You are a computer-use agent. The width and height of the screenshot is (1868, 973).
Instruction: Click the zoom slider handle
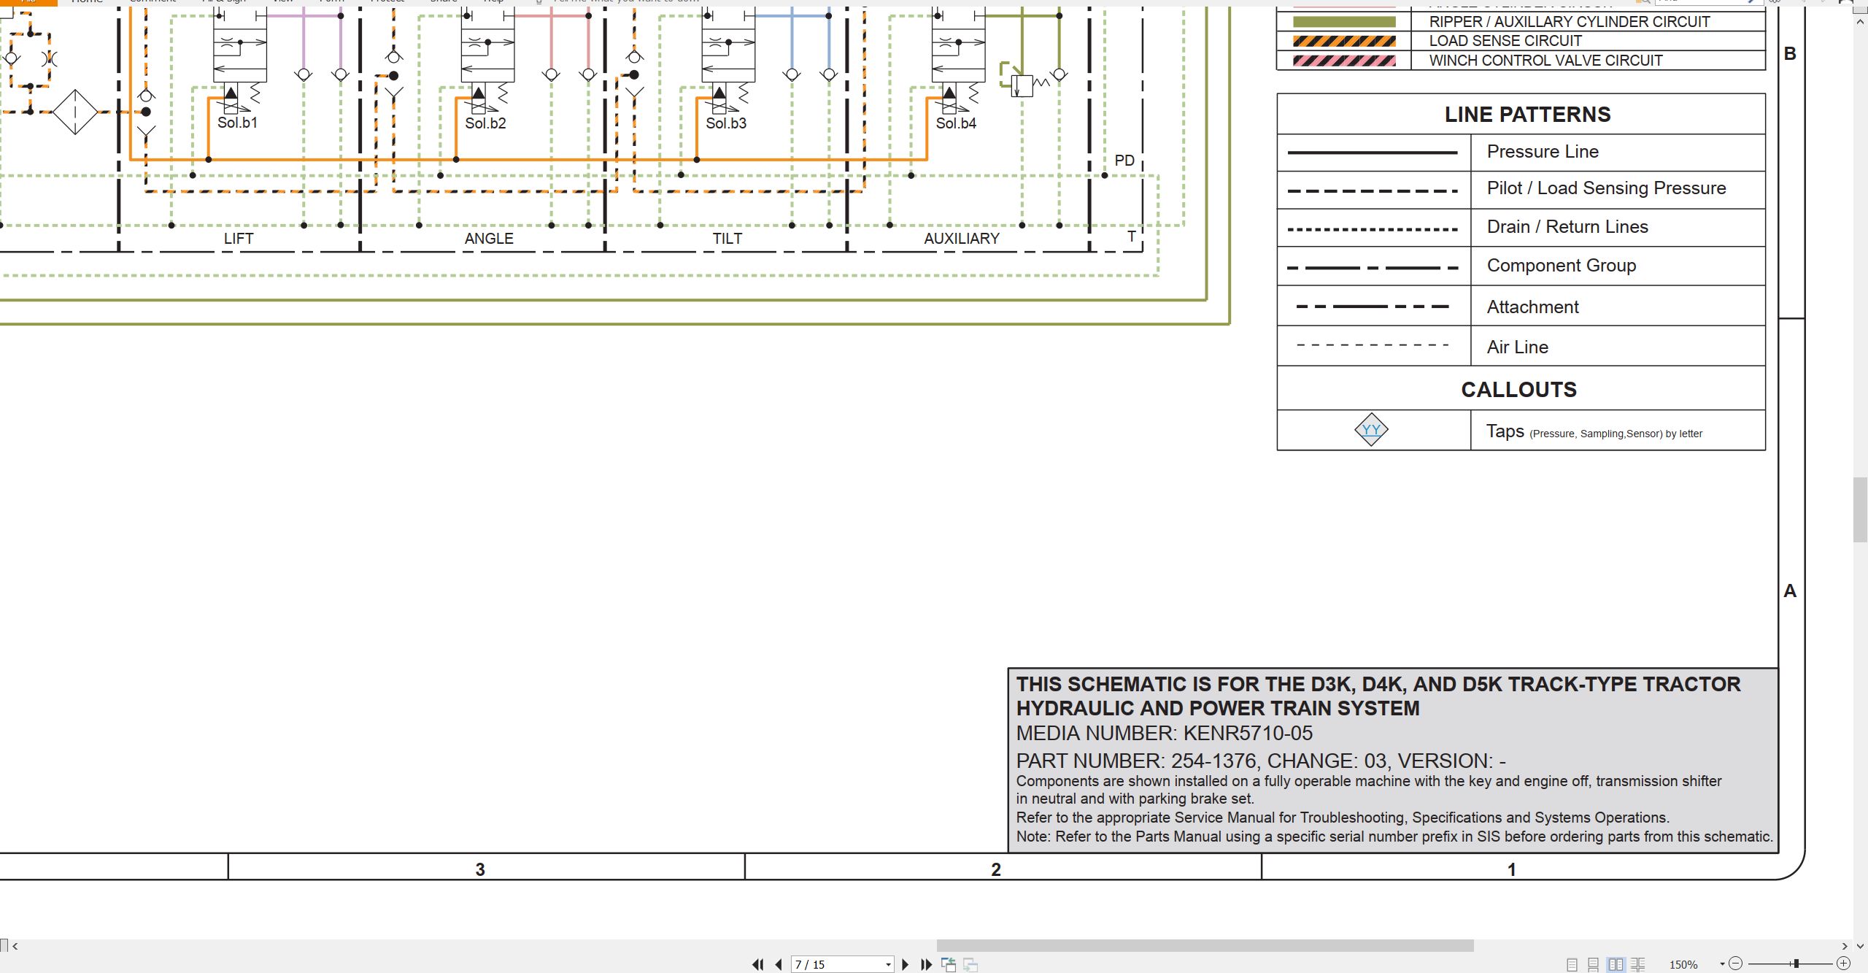(x=1796, y=964)
